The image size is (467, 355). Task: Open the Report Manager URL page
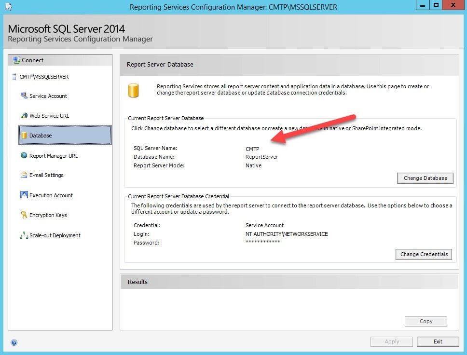click(x=54, y=156)
